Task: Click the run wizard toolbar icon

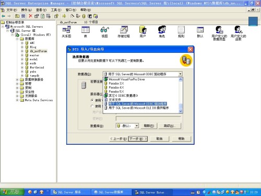Action: 72,16
